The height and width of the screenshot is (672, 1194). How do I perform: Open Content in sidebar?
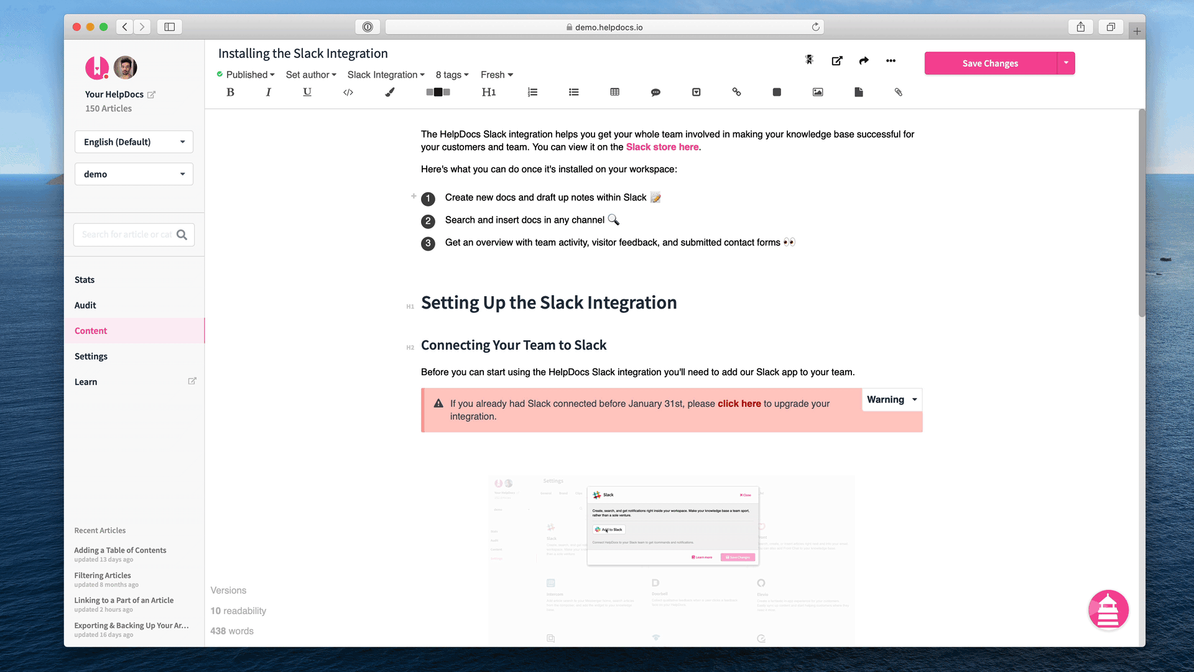pos(134,331)
